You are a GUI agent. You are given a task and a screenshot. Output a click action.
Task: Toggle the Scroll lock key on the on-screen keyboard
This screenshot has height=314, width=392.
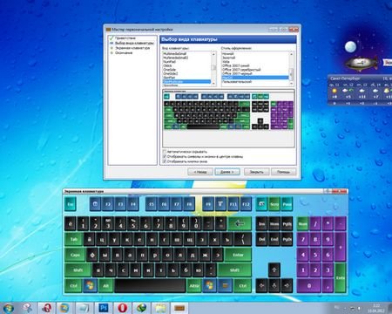[274, 204]
